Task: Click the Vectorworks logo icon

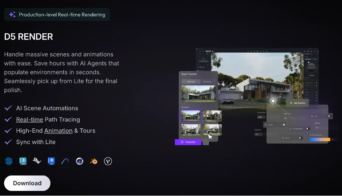Action: 108,161
